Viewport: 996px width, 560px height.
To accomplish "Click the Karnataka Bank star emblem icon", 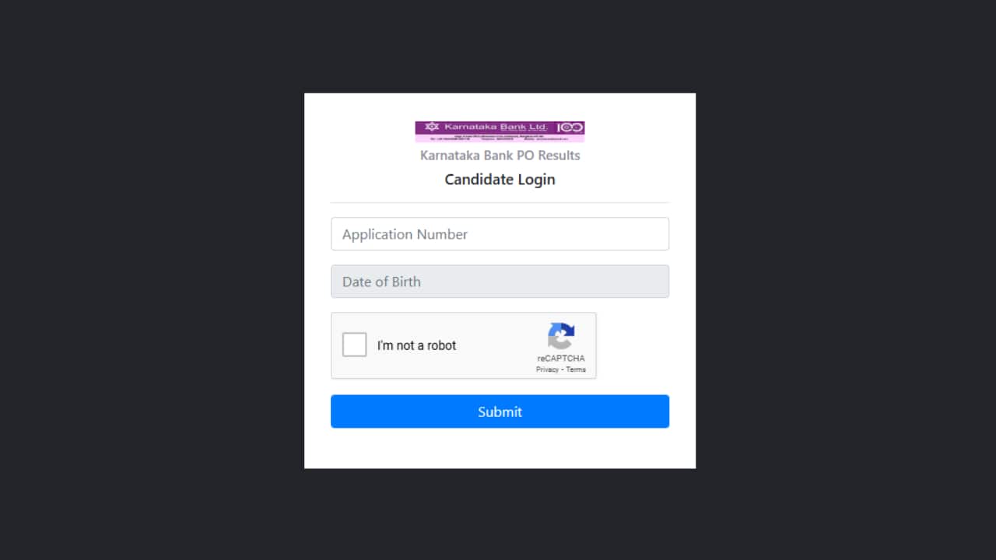I will click(x=430, y=127).
